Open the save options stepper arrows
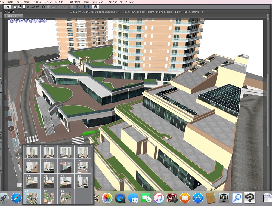 [x=28, y=7]
